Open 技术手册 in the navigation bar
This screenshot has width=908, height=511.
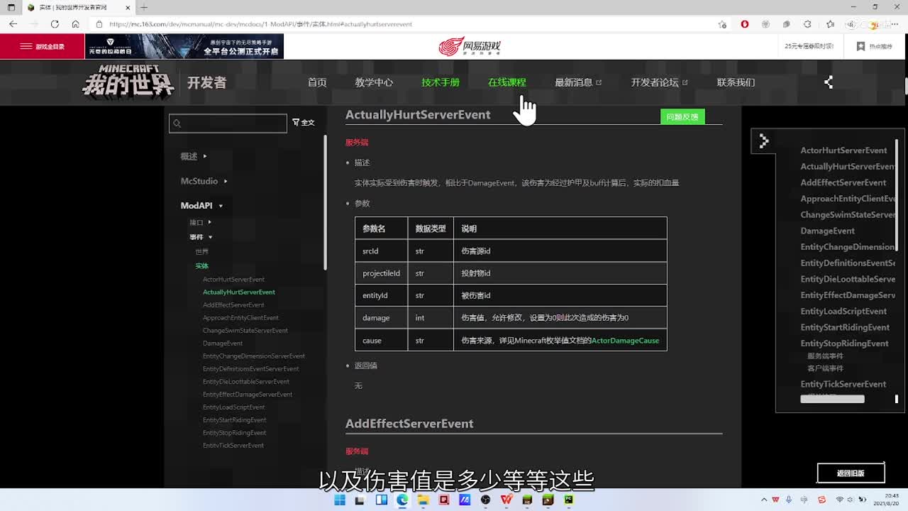click(441, 82)
